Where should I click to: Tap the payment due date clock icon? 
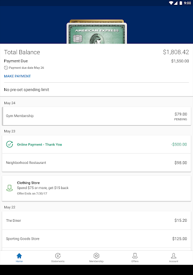[x=6, y=68]
